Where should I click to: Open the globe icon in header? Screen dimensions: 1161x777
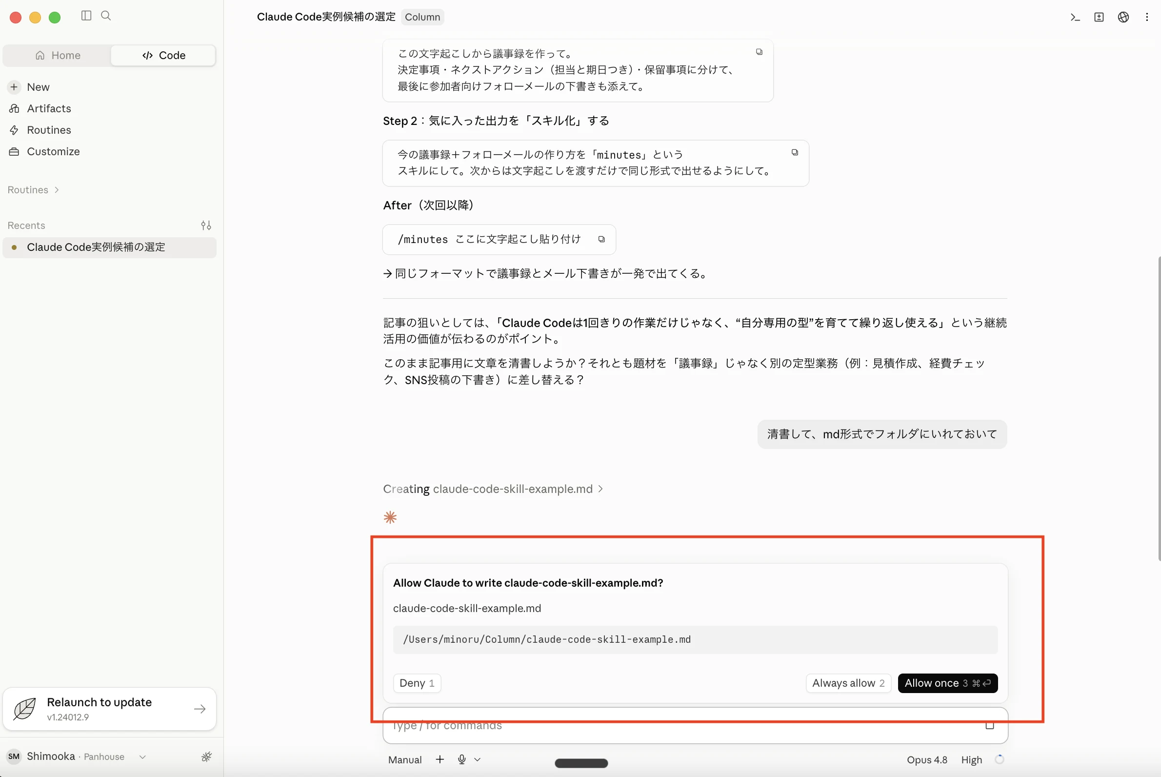[x=1123, y=18]
